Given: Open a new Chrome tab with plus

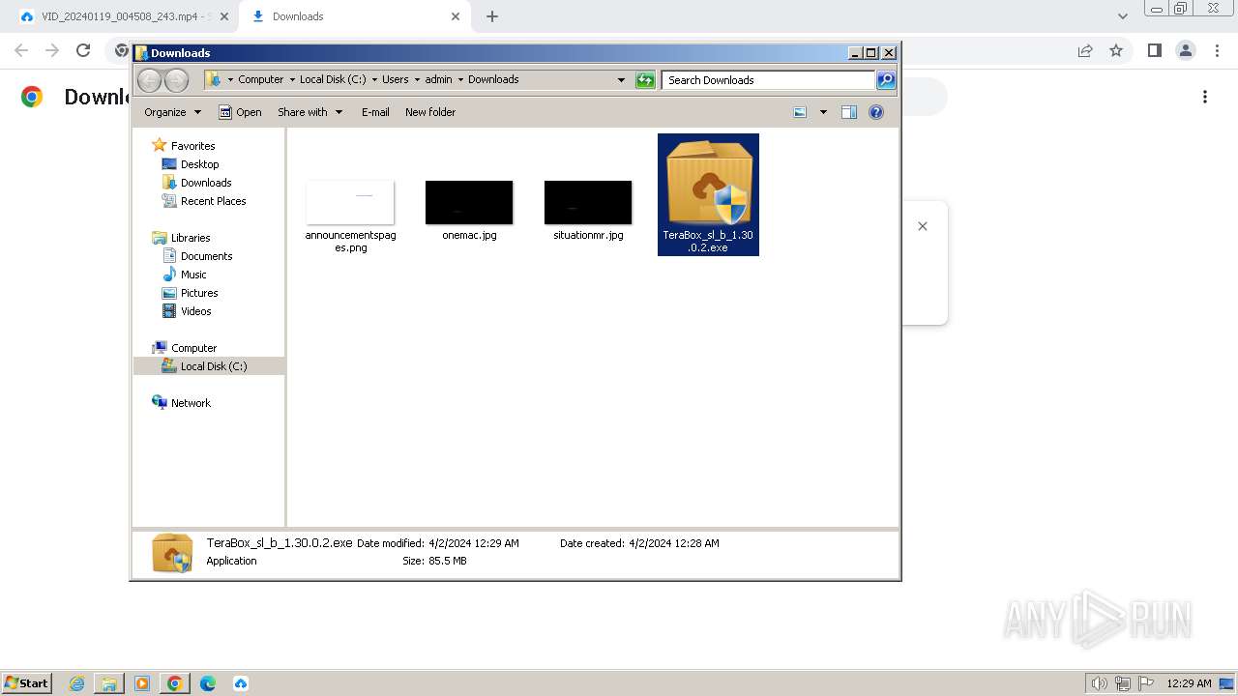Looking at the screenshot, I should click(492, 16).
